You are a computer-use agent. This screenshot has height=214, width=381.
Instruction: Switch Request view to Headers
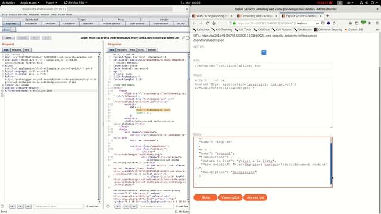click(17, 49)
